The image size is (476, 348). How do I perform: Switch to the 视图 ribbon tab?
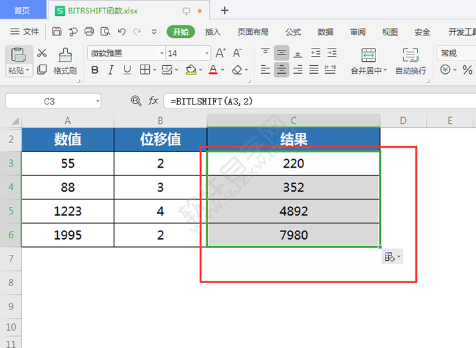[x=389, y=32]
